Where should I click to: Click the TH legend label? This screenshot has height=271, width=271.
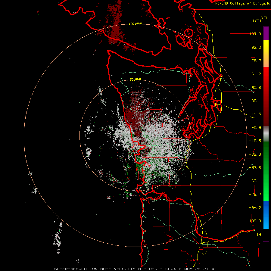(259, 235)
